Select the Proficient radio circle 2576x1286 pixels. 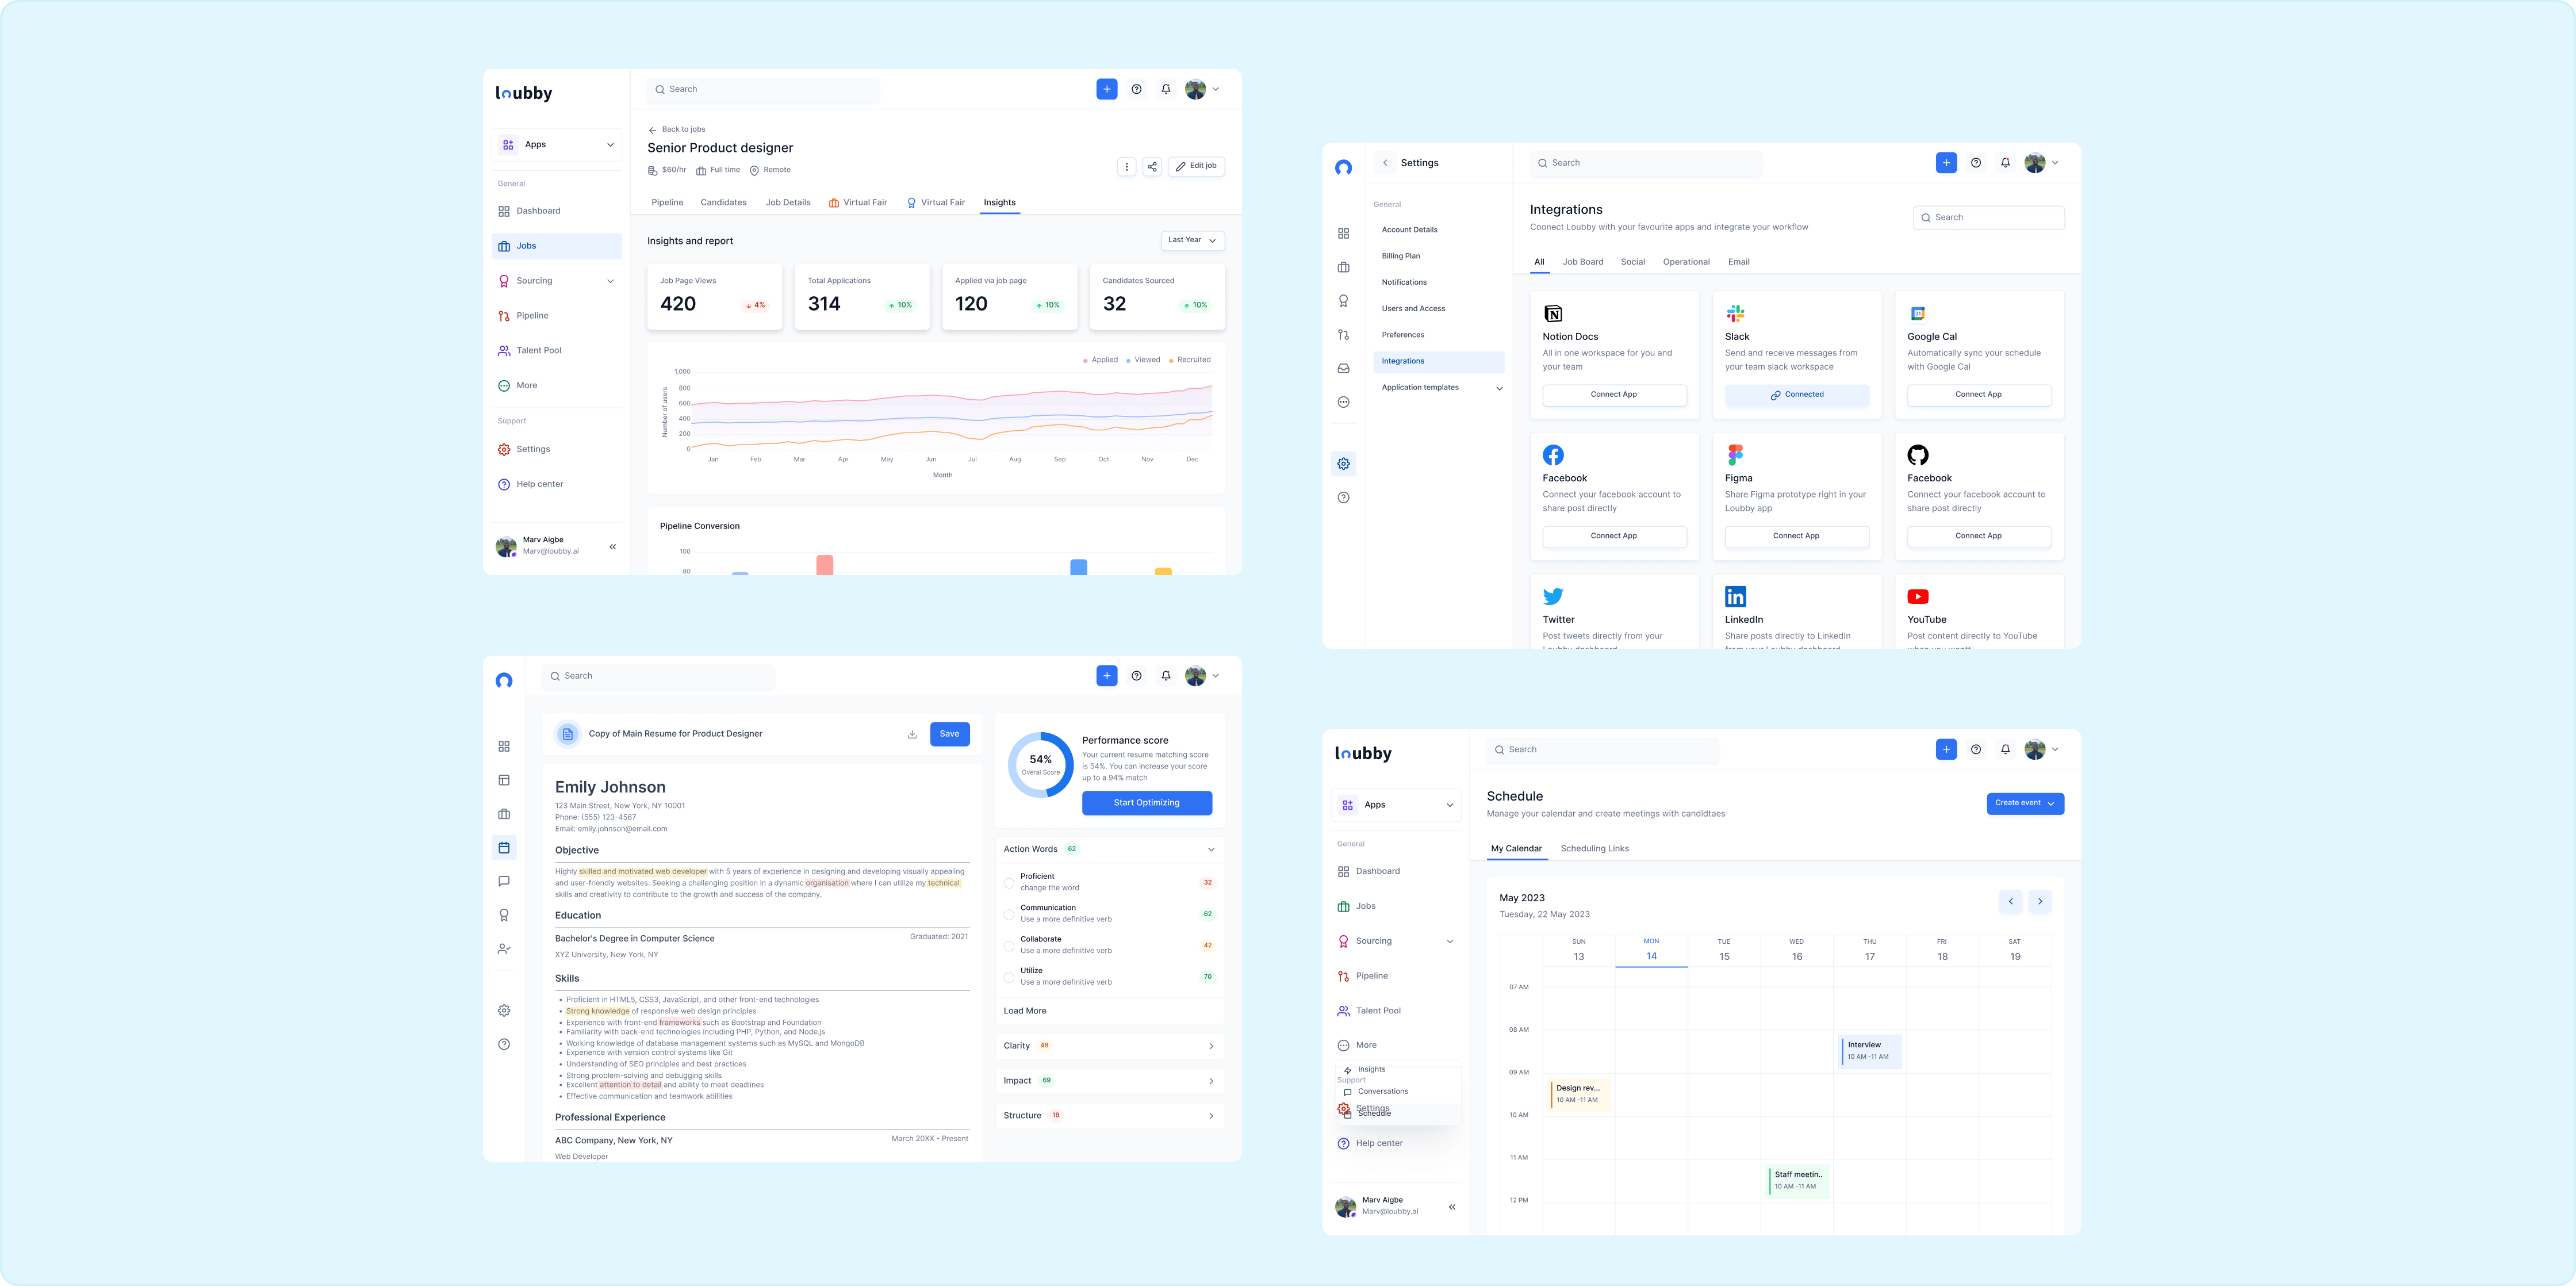[x=1009, y=883]
